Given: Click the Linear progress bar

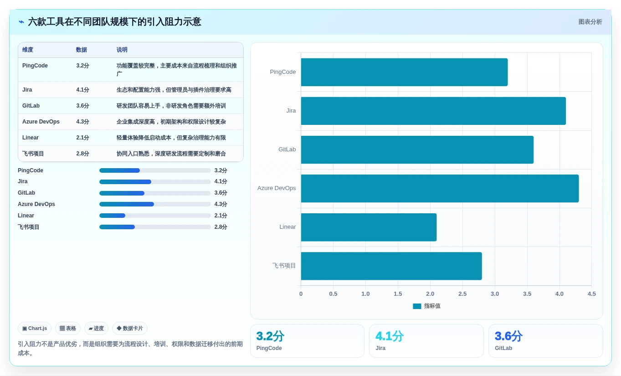Looking at the screenshot, I should (x=155, y=216).
